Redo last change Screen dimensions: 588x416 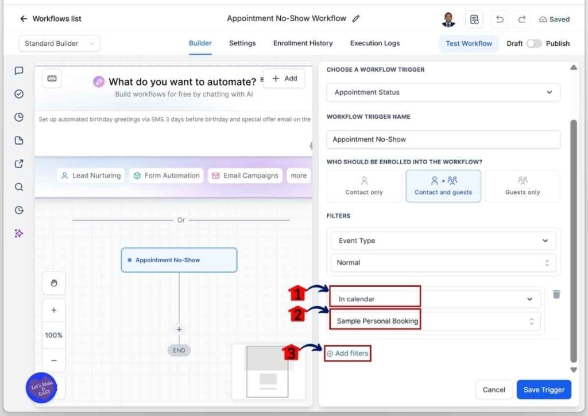click(521, 19)
